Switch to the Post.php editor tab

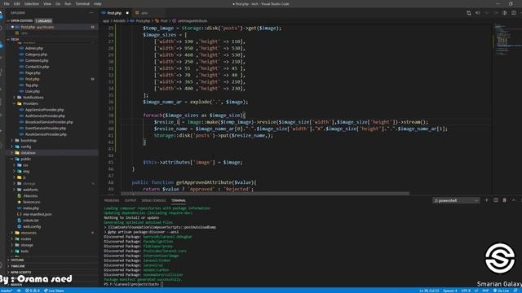point(115,13)
